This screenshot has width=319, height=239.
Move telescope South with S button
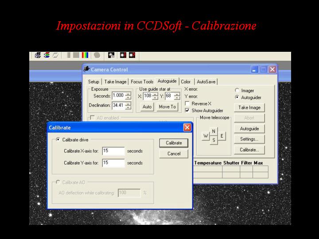tap(214, 140)
